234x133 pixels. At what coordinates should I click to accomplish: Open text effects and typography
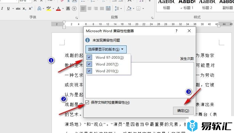point(39,8)
